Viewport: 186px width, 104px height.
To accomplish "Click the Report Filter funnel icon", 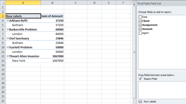I will (140, 79).
